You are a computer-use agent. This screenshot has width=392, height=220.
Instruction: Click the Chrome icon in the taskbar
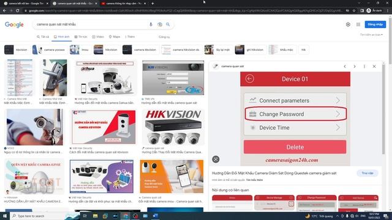(125, 216)
